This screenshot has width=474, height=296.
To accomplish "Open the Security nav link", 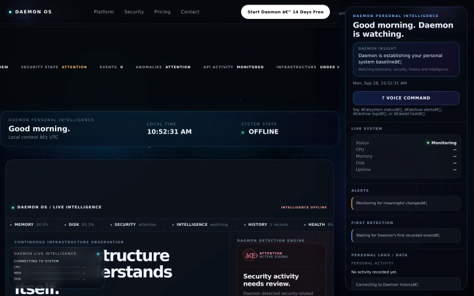I will (134, 12).
